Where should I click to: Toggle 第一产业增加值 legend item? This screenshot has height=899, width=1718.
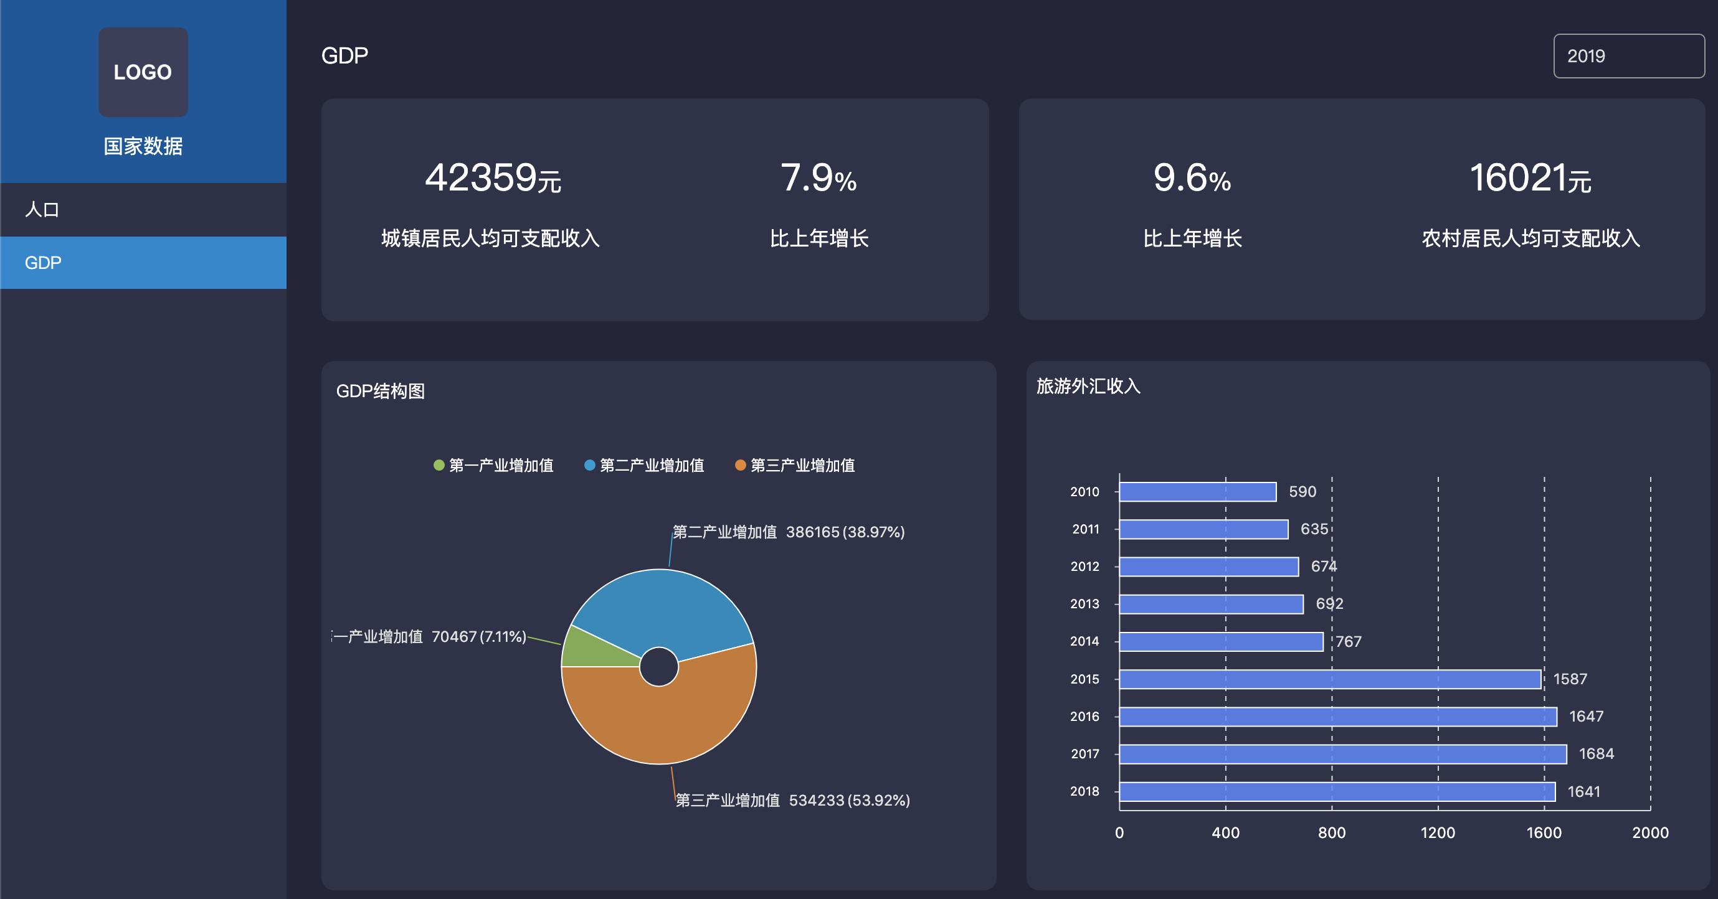click(x=493, y=465)
